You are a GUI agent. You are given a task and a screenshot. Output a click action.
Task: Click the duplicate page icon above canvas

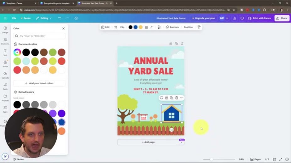click(x=176, y=44)
